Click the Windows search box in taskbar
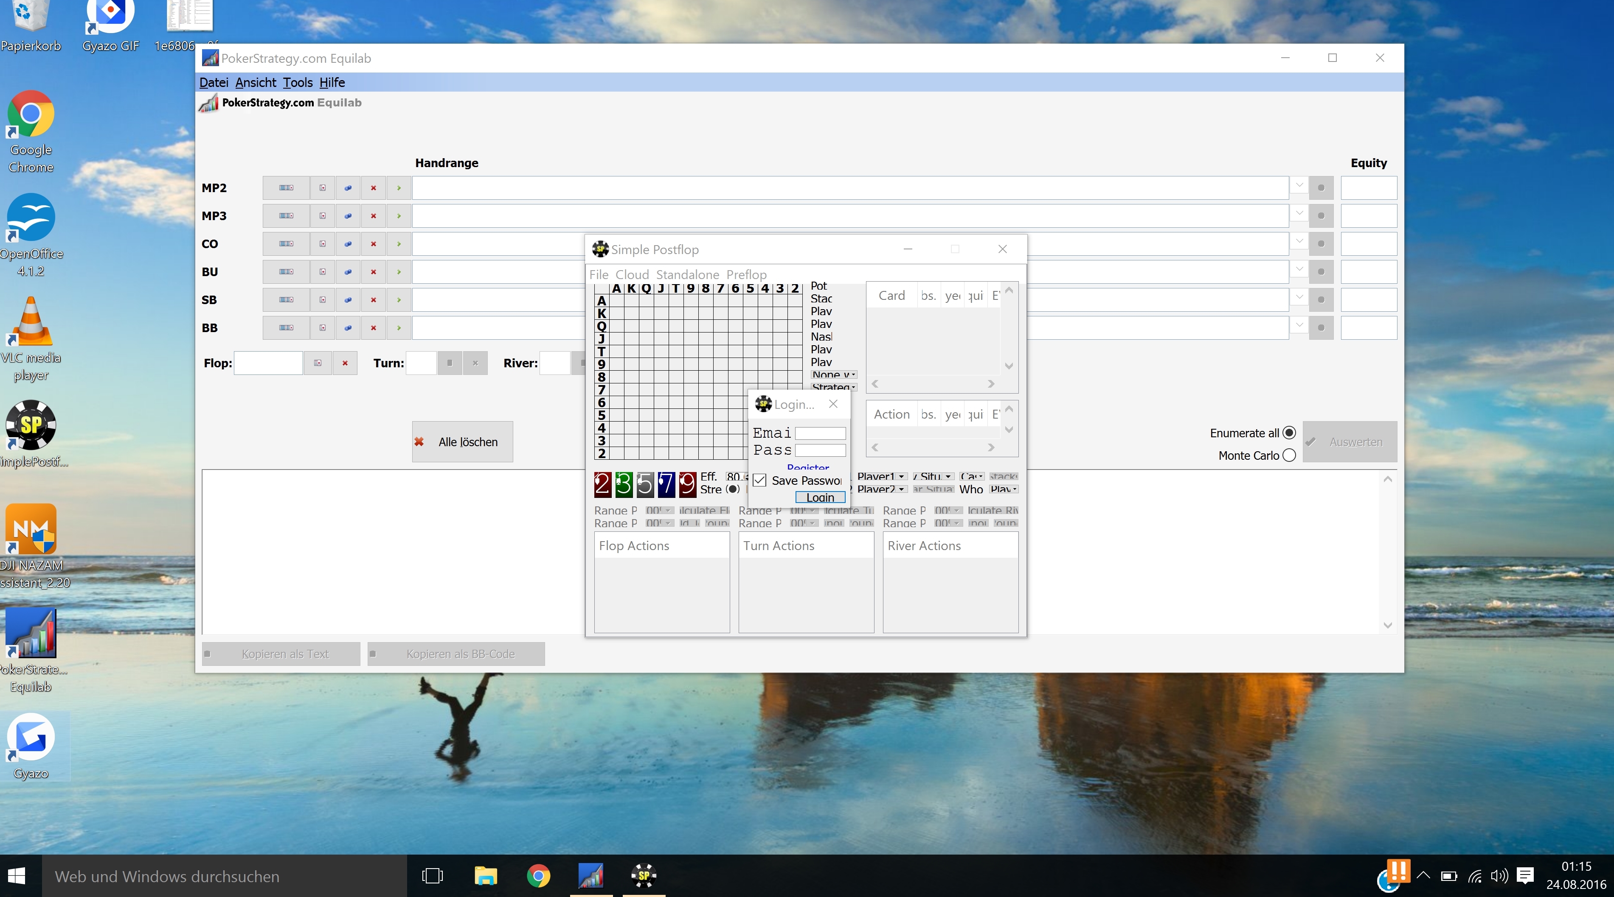The image size is (1614, 897). tap(224, 876)
